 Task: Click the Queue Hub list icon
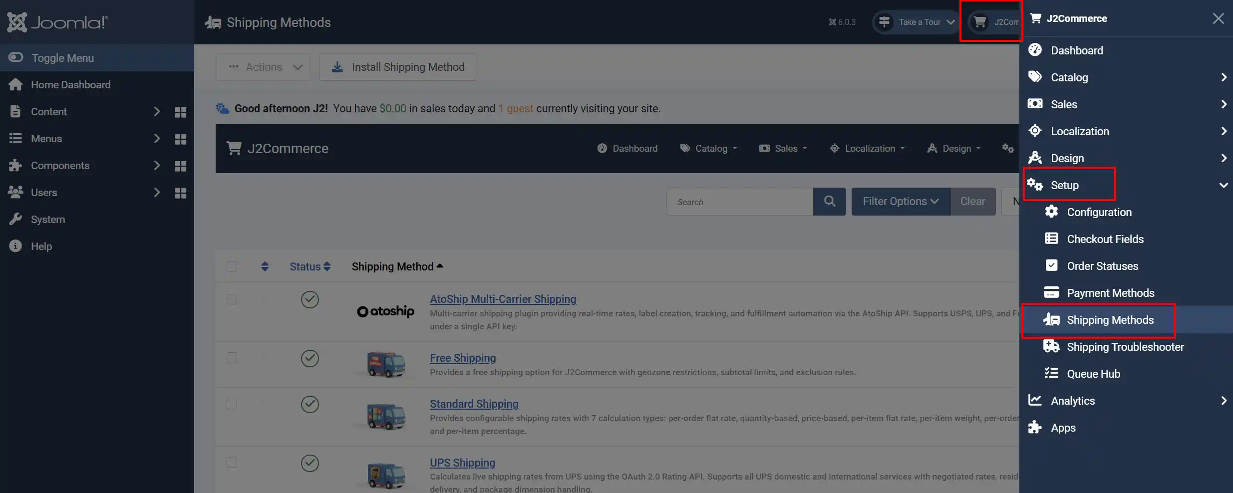tap(1051, 373)
